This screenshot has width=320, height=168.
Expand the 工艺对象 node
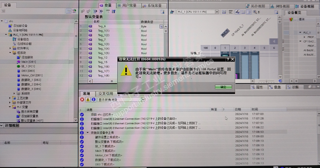click(x=10, y=98)
